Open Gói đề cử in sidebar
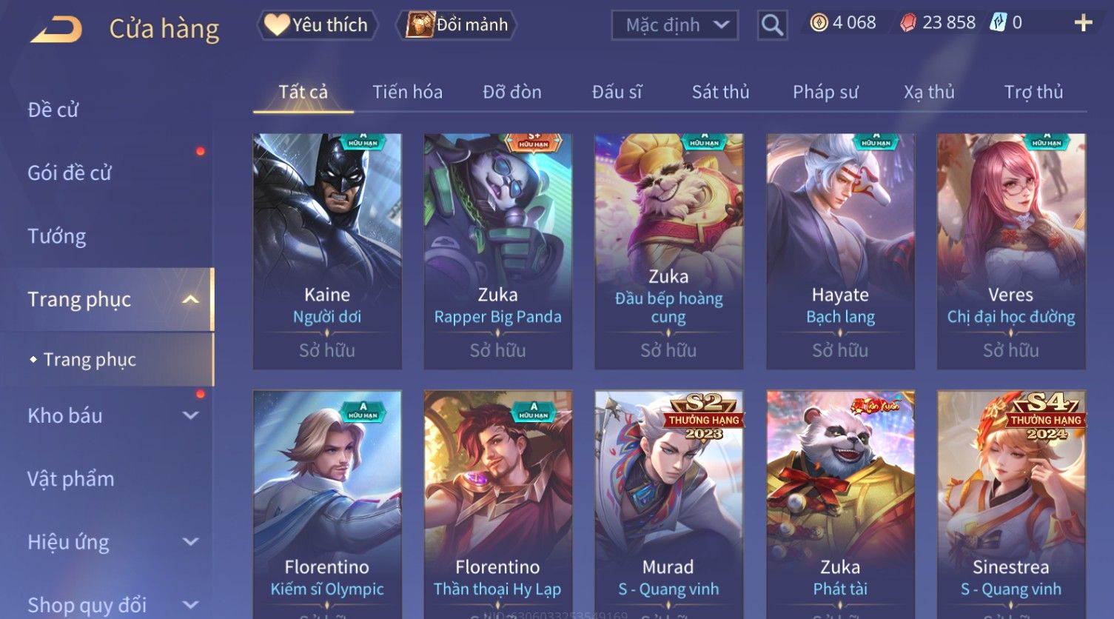 point(70,173)
